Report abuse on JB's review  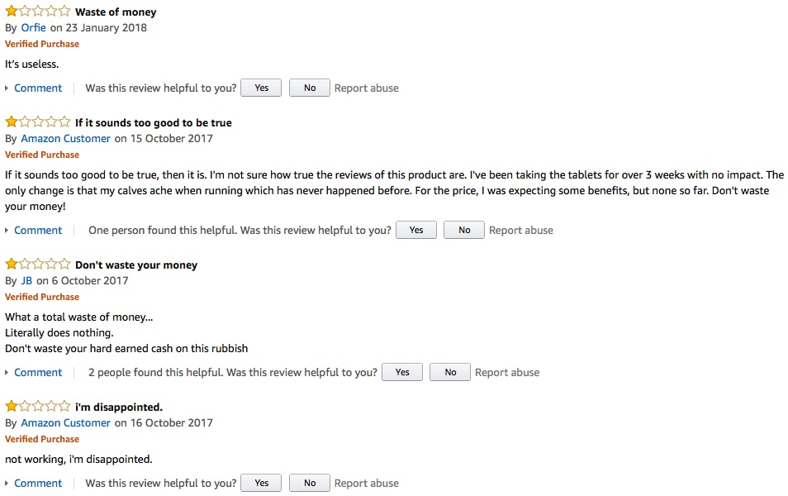pos(507,372)
